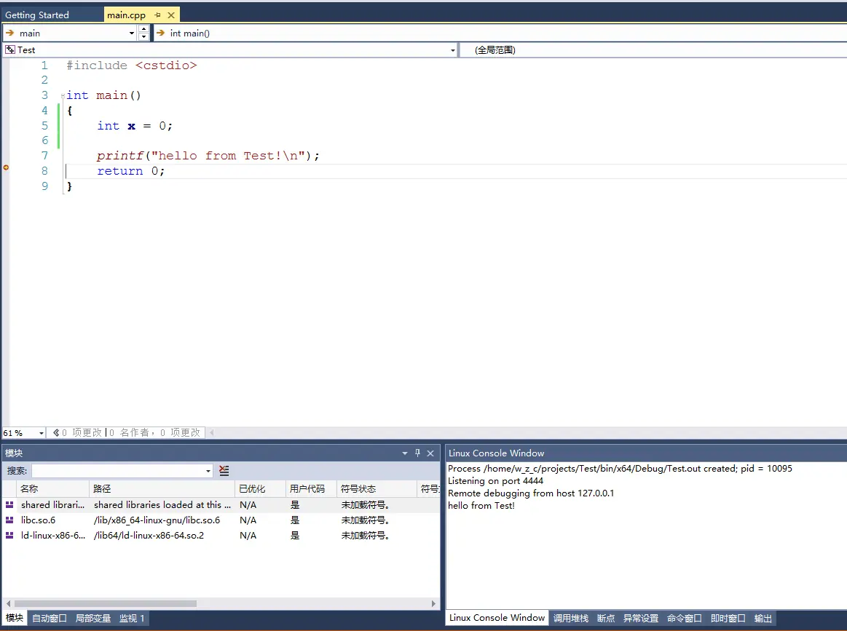Select the Linux Console Window bottom tab

click(x=497, y=617)
